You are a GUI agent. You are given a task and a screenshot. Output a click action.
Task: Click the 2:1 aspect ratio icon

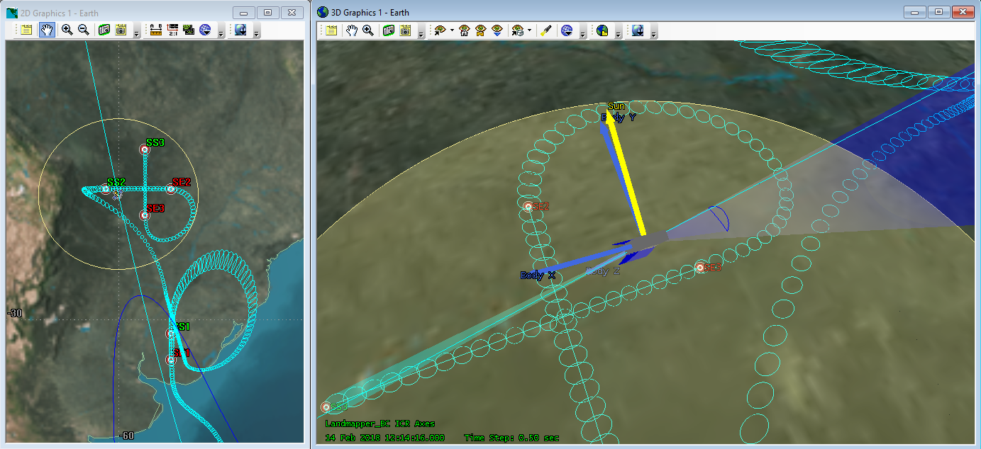click(x=172, y=30)
